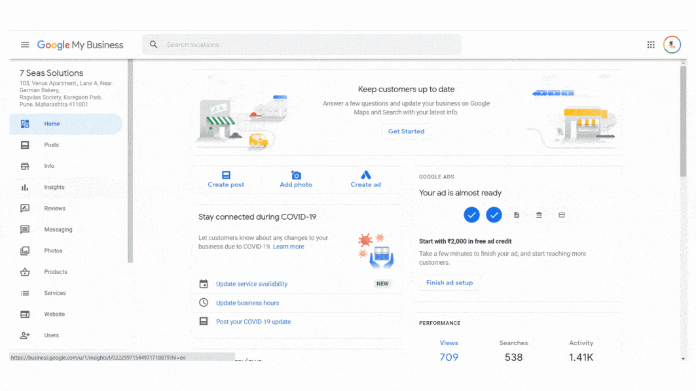
Task: Click the main page vertical scrollbar
Action: pyautogui.click(x=683, y=120)
